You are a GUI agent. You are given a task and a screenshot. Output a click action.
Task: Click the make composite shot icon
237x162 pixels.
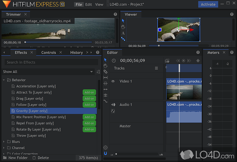pyautogui.click(x=167, y=61)
